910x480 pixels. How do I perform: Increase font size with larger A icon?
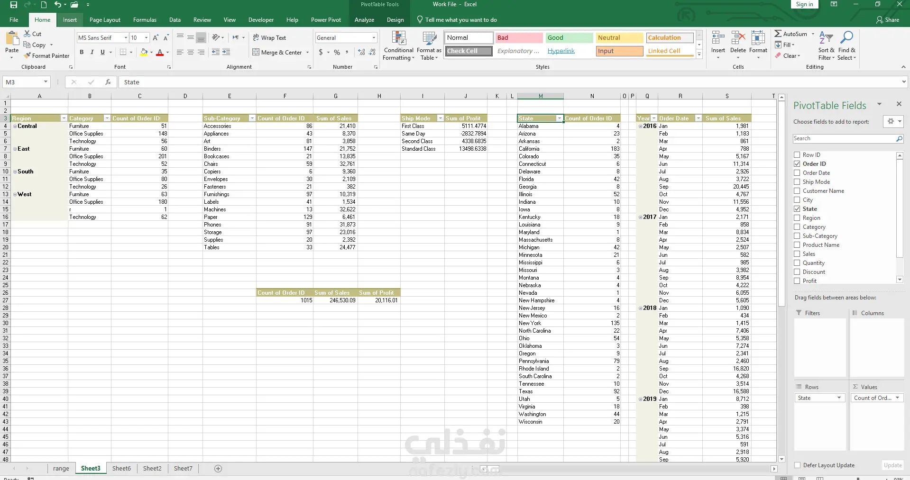(x=156, y=37)
